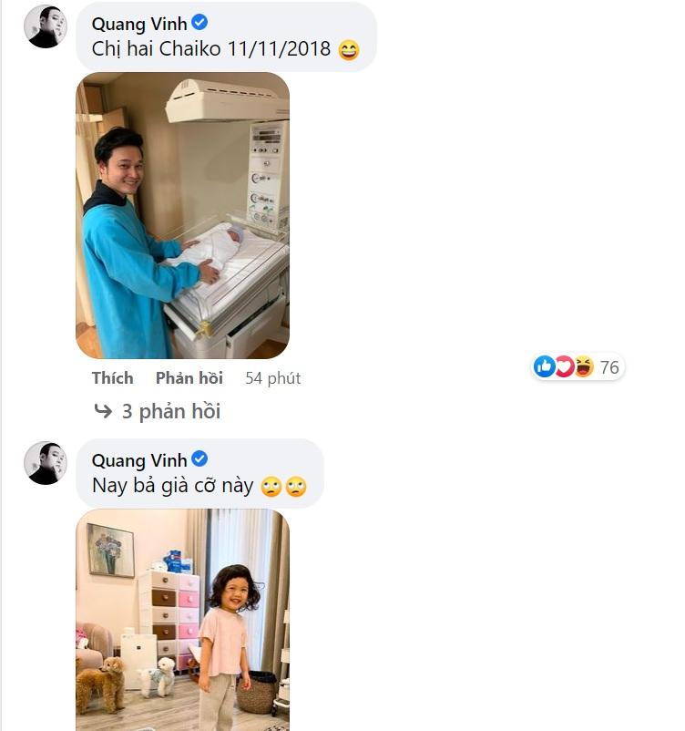Click the red heart reaction icon
Image resolution: width=685 pixels, height=731 pixels.
(564, 366)
